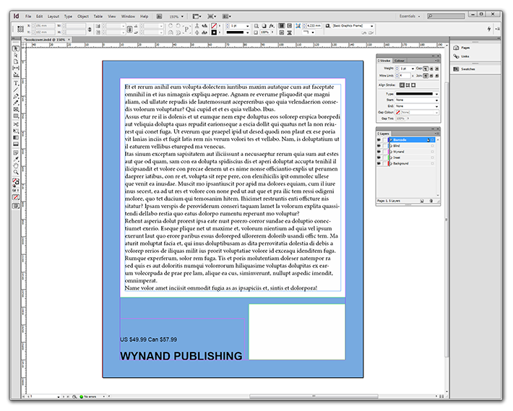The width and height of the screenshot is (513, 411).
Task: Select the Gradient Swatch tool
Action: (16, 137)
